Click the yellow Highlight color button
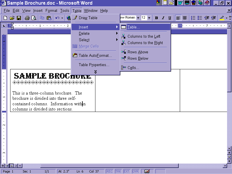This screenshot has width=232, height=174. tap(222, 18)
